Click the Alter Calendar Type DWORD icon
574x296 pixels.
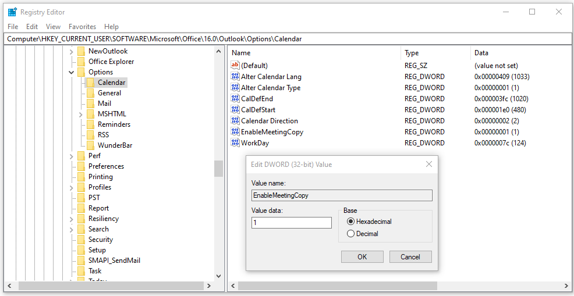tap(235, 87)
